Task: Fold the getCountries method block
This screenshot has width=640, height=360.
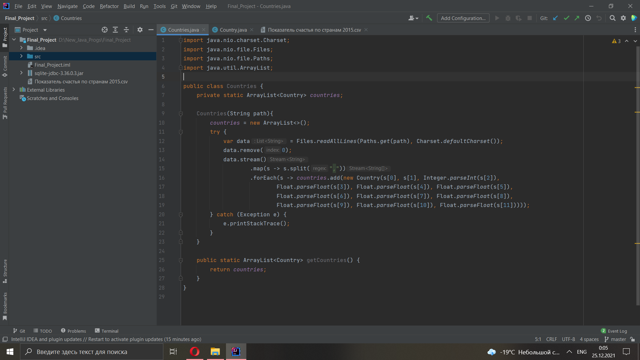Action: click(181, 260)
